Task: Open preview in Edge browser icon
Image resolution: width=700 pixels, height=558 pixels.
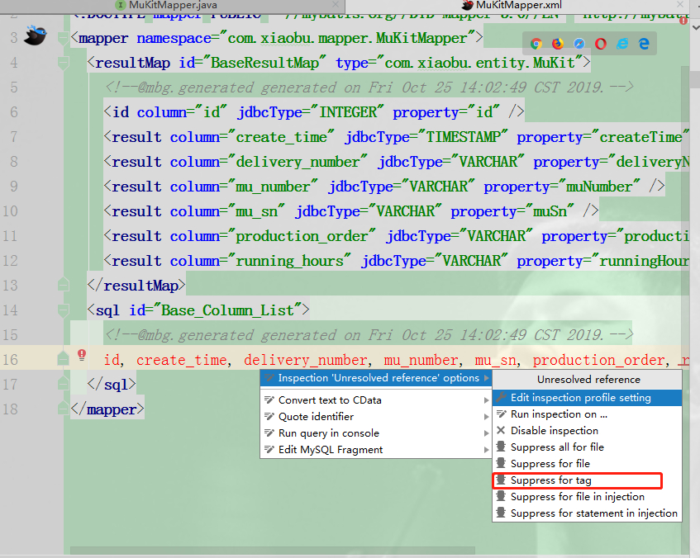Action: (x=644, y=44)
